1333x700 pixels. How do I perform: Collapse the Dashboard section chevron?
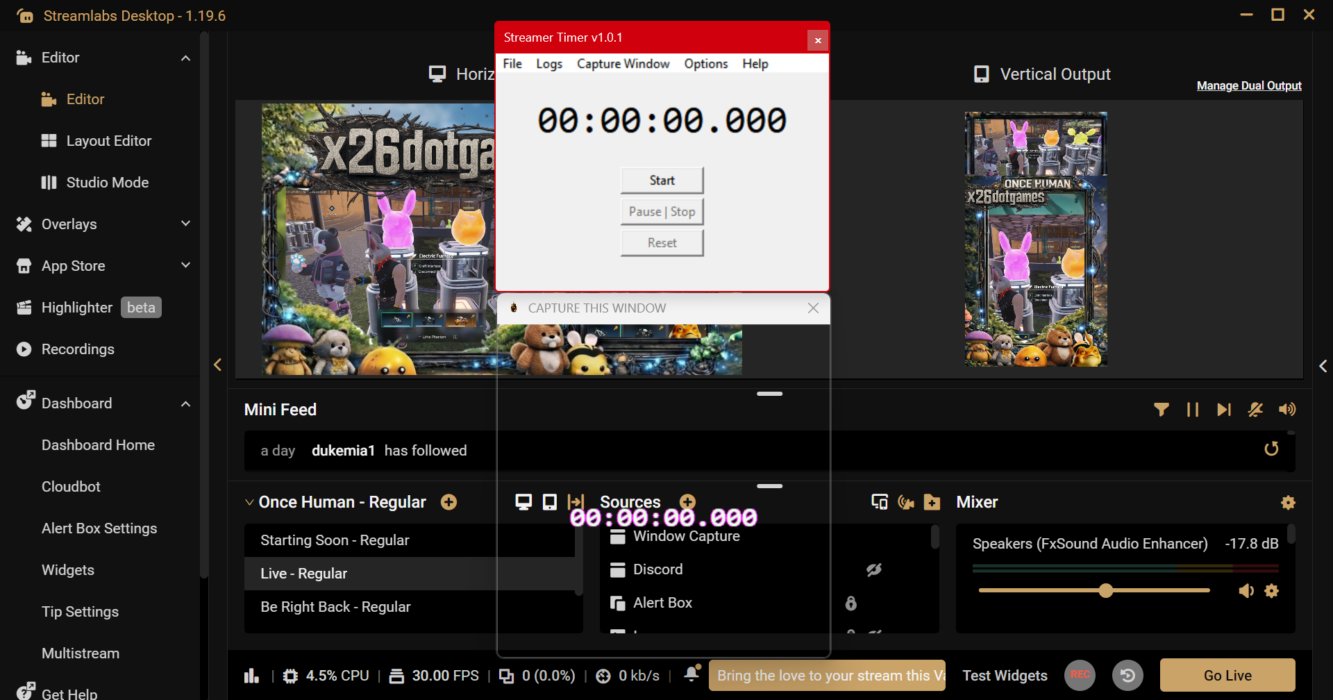click(185, 403)
